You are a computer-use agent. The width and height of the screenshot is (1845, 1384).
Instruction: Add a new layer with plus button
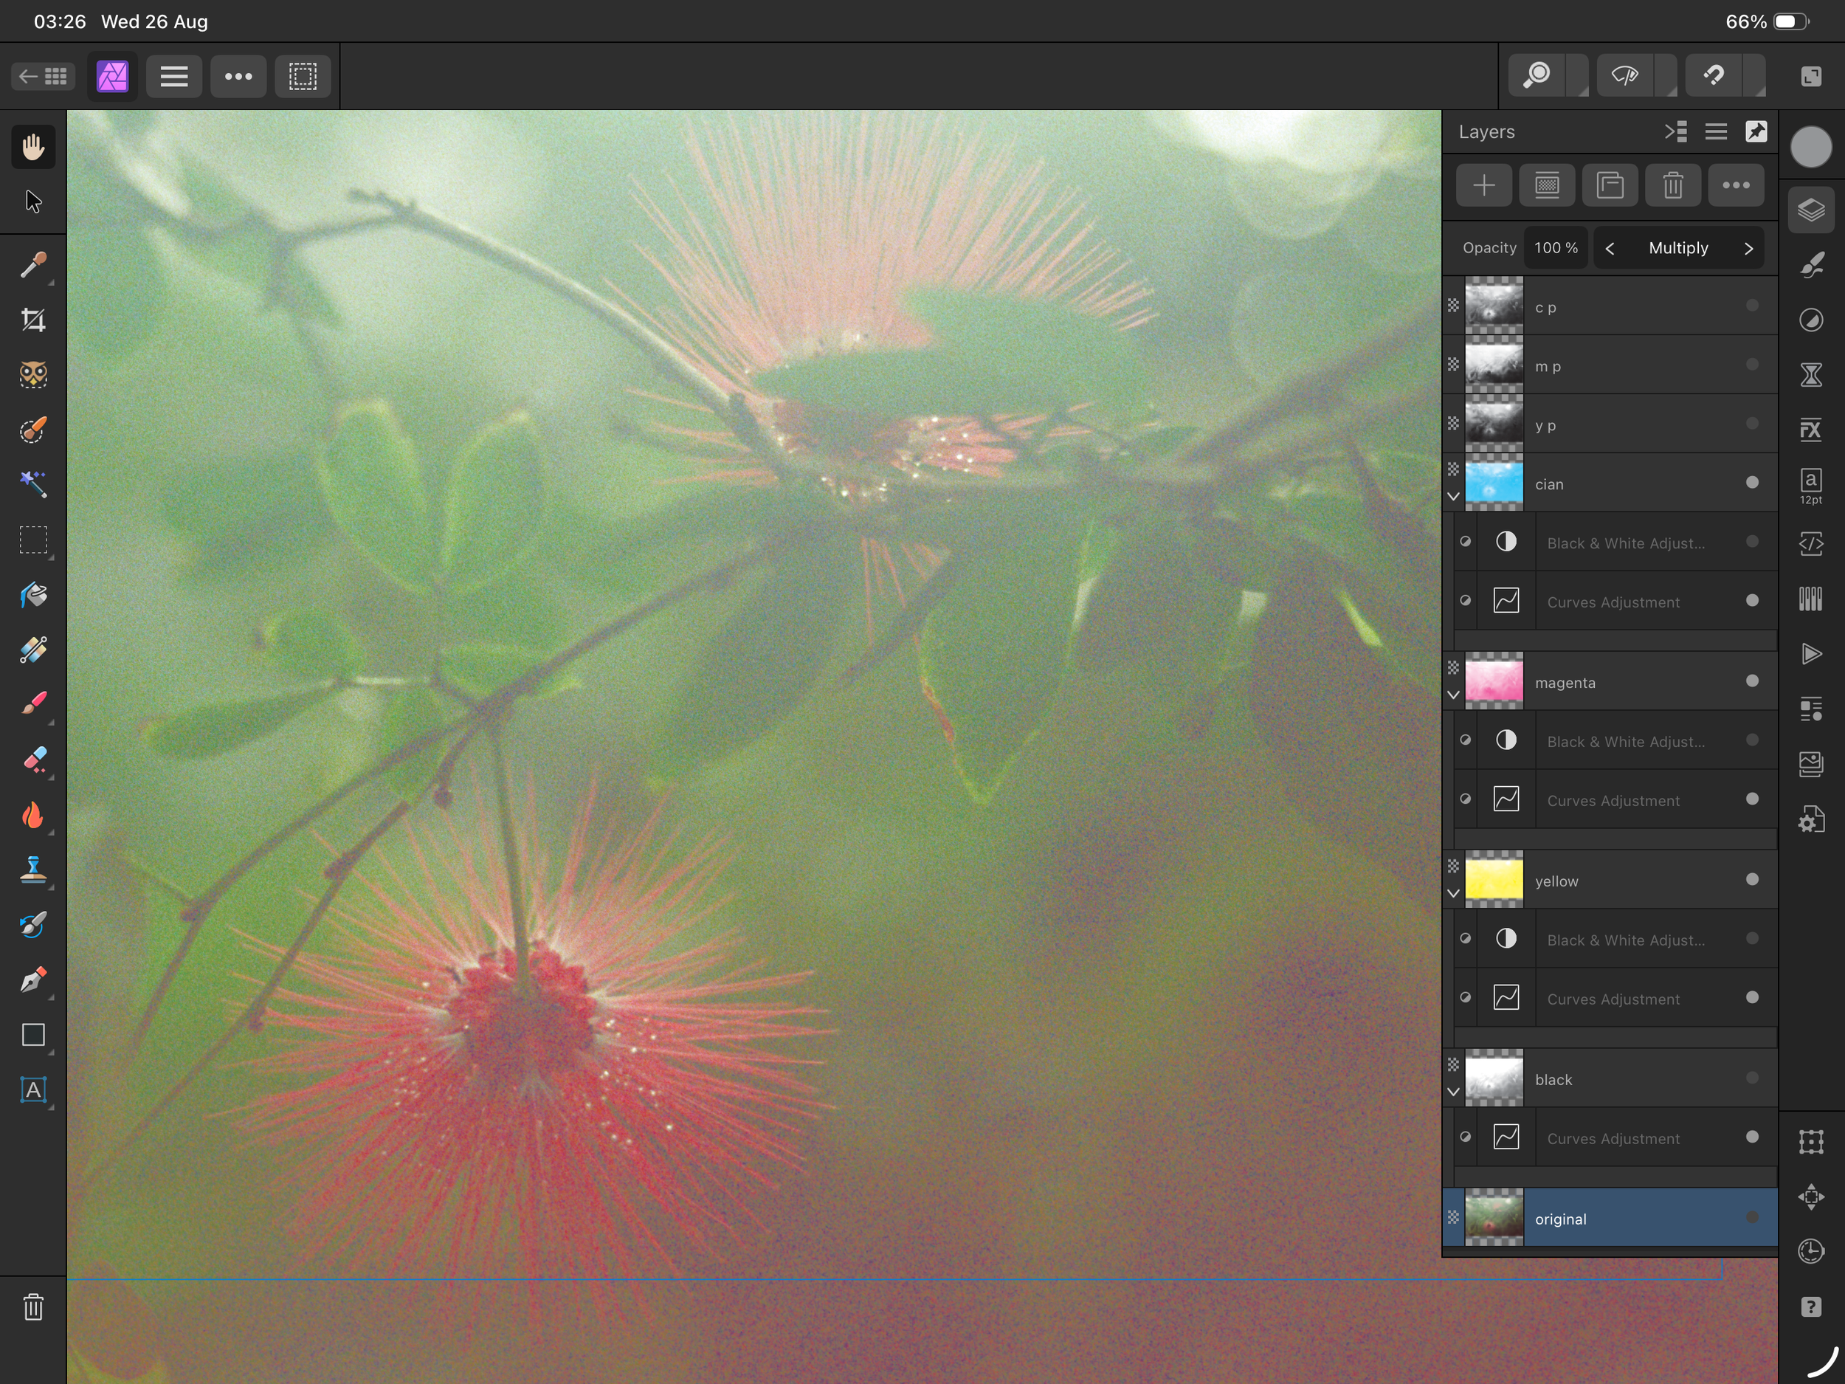[x=1484, y=185]
